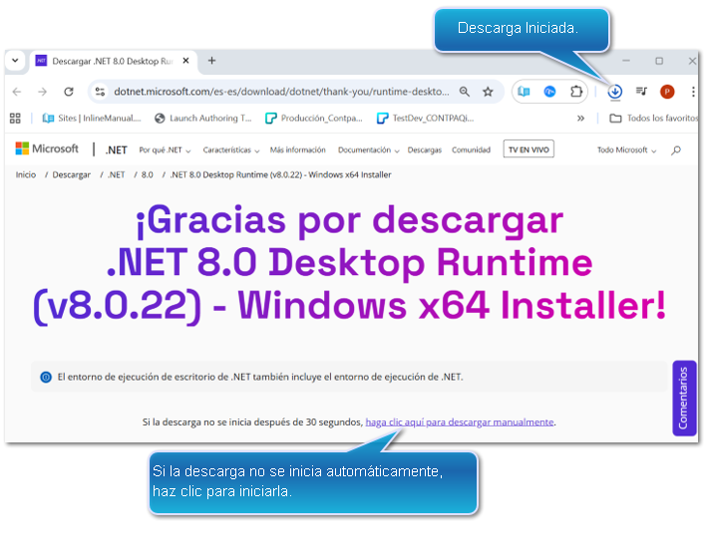
Task: Open the Extensions puzzle icon
Action: click(x=575, y=92)
